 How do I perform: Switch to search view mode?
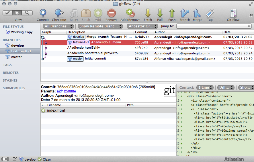pos(27,13)
